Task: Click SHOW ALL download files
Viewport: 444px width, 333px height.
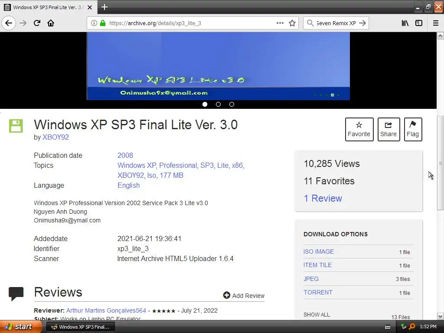Action: click(x=317, y=315)
